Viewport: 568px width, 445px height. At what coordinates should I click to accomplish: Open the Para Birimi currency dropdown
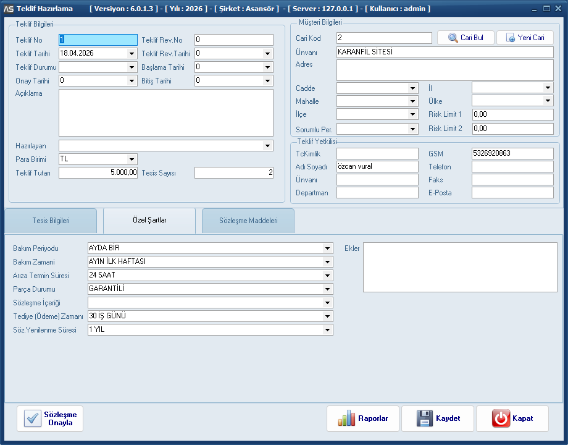[x=132, y=159]
